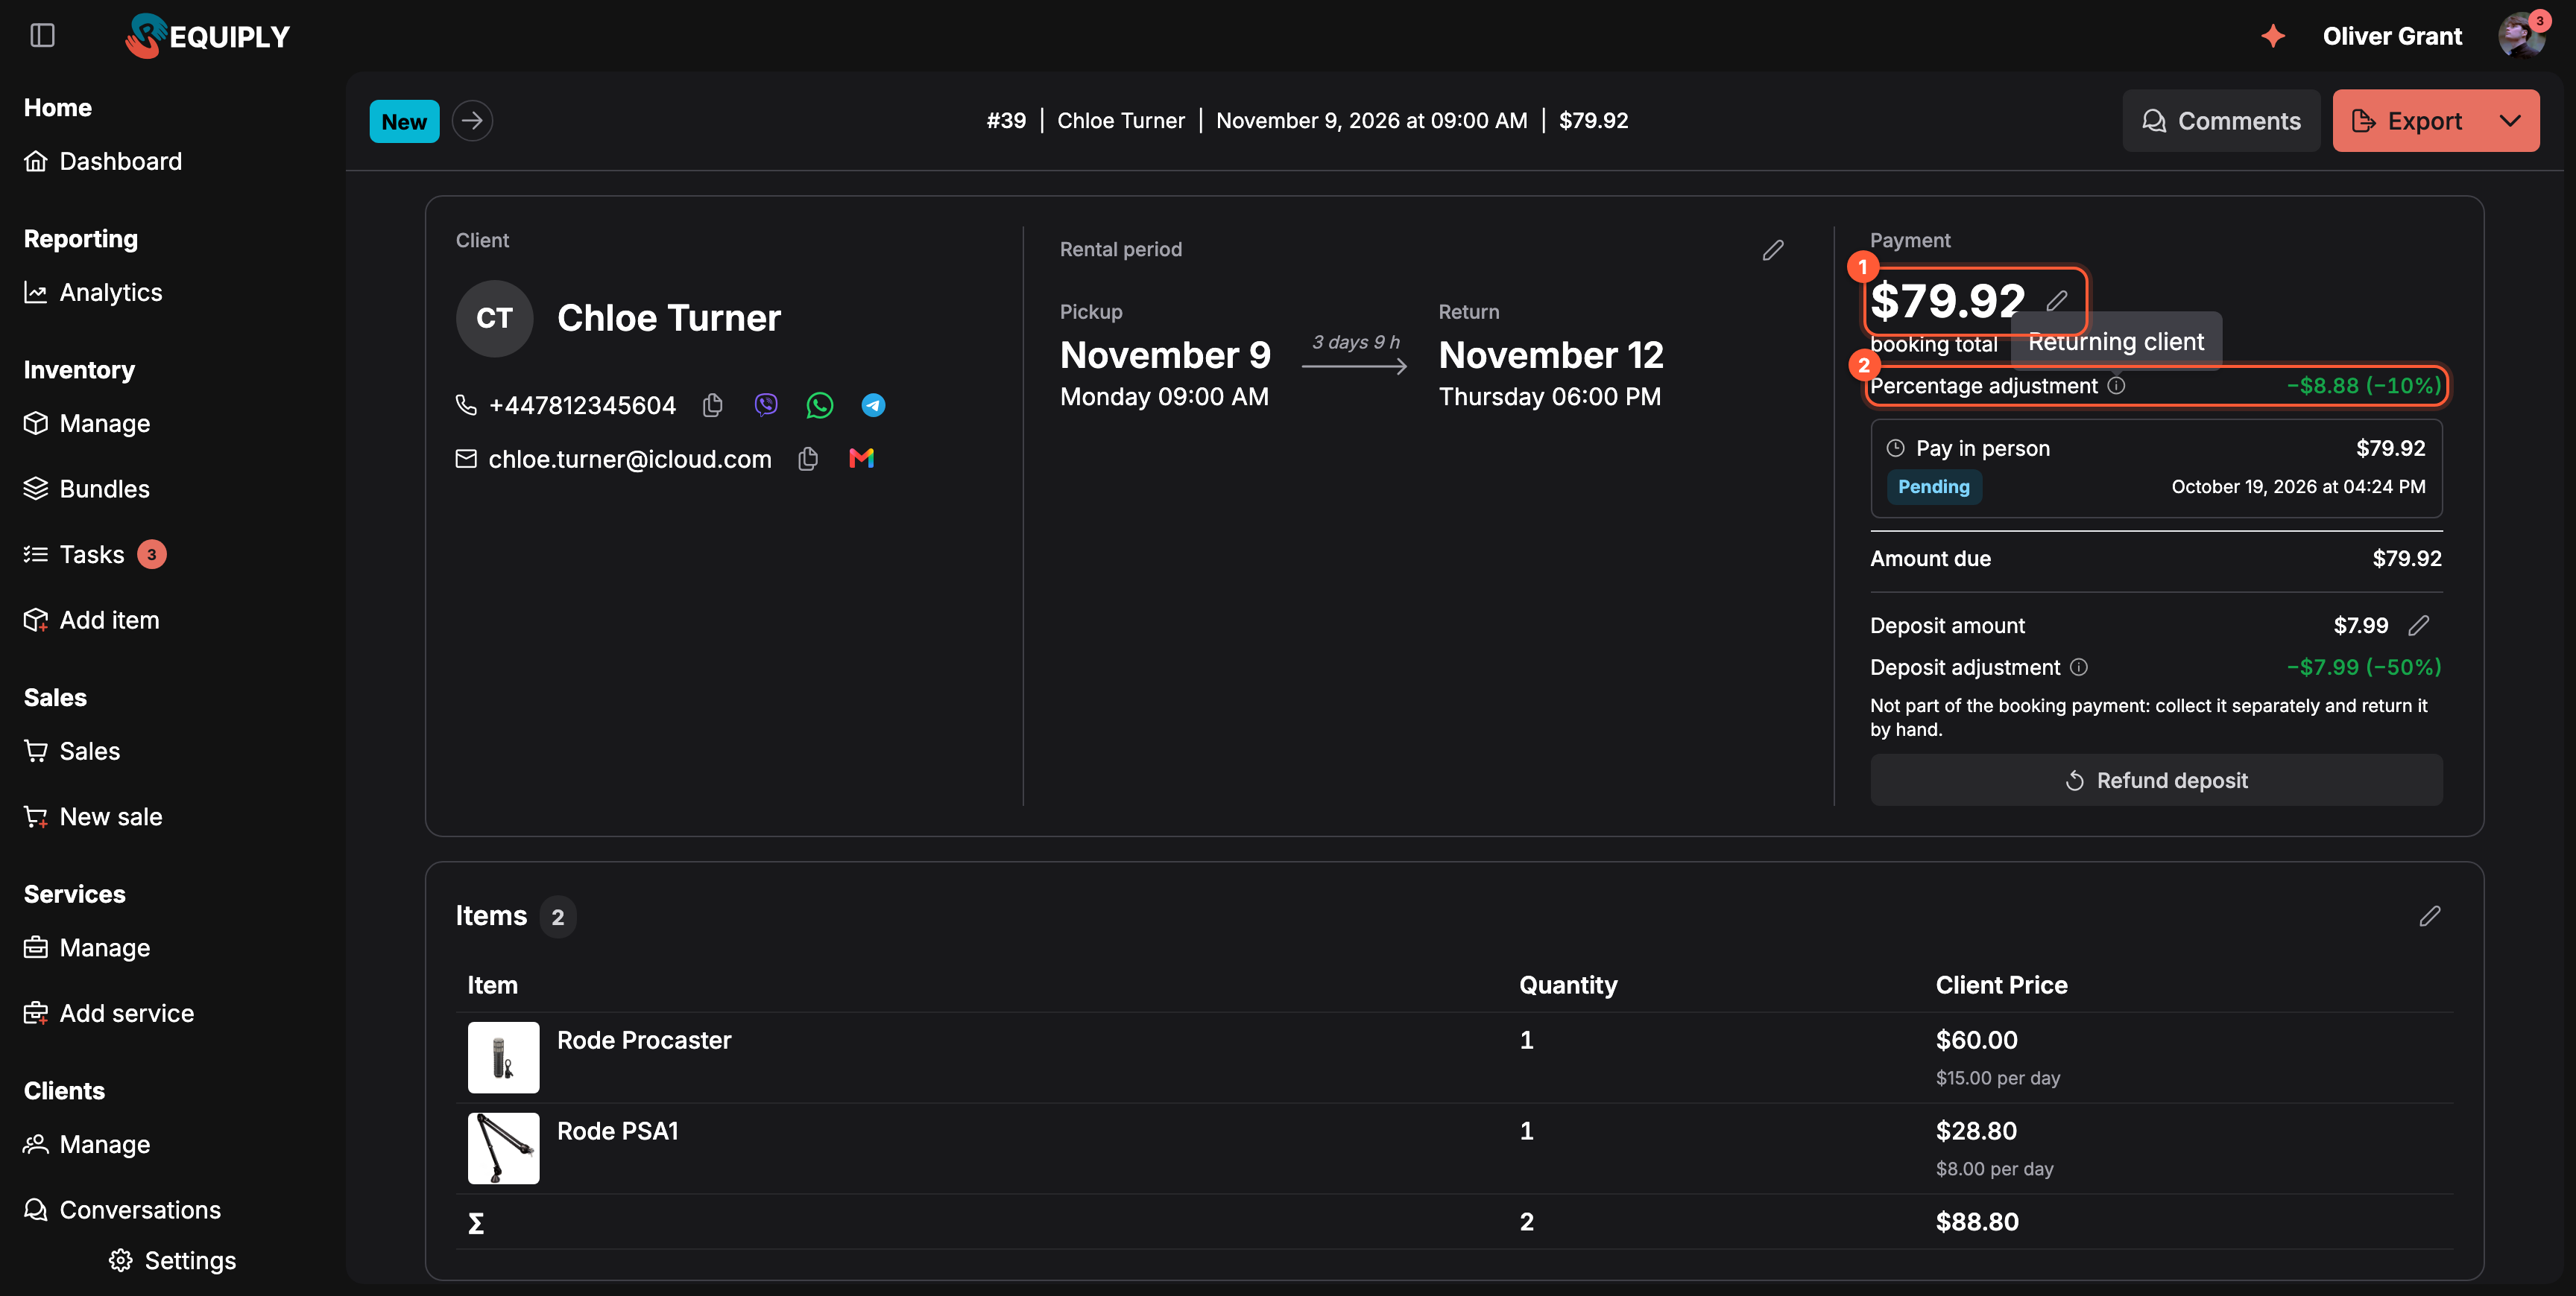The image size is (2576, 1296).
Task: Edit the $79.92 booking total
Action: pyautogui.click(x=2057, y=301)
